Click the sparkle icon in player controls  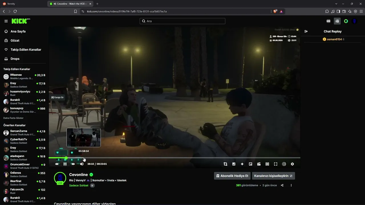[x=242, y=164]
